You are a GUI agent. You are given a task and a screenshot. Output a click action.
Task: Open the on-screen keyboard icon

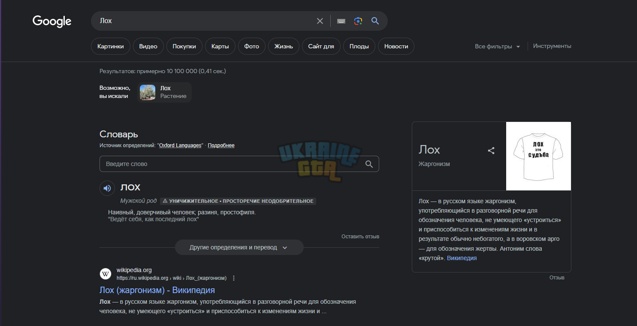[x=341, y=21]
